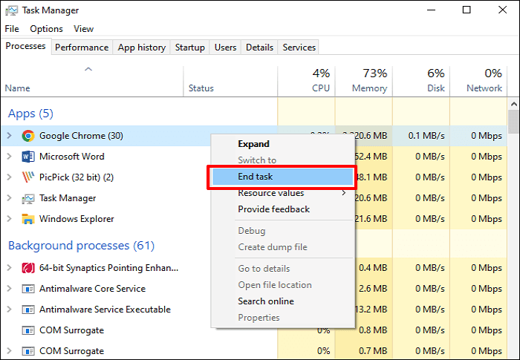The width and height of the screenshot is (520, 360).
Task: Click the Antimalware Core Service icon
Action: [28, 289]
